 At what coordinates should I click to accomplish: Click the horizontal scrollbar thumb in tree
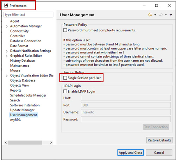(25, 143)
